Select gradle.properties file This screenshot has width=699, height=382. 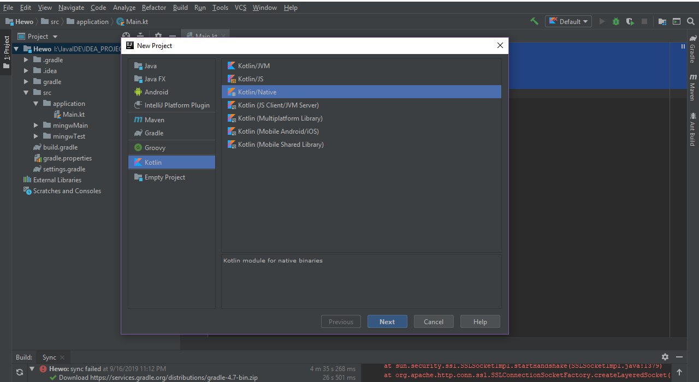coord(62,158)
